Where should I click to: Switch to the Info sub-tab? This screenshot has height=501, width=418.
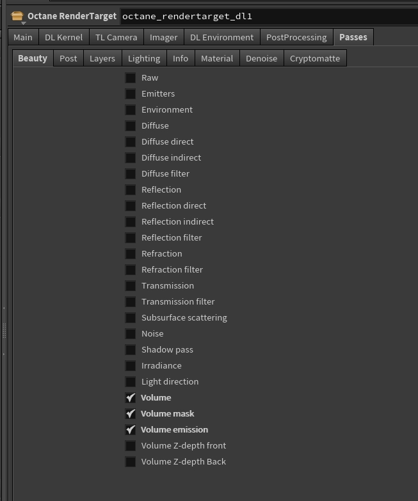tap(181, 58)
